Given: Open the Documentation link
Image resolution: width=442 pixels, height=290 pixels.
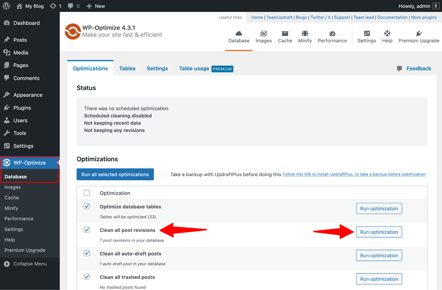Looking at the screenshot, I should click(x=392, y=17).
